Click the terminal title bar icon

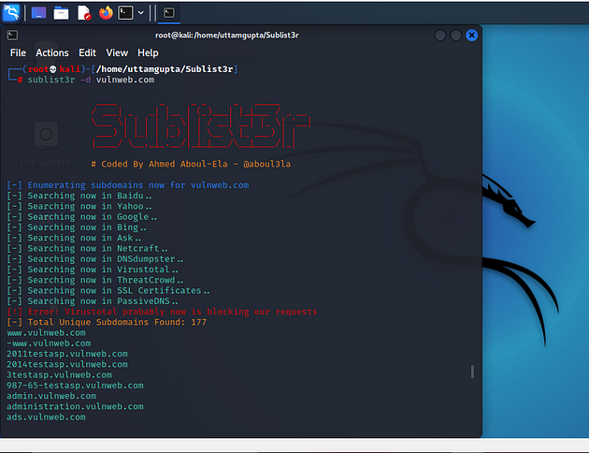tap(12, 36)
